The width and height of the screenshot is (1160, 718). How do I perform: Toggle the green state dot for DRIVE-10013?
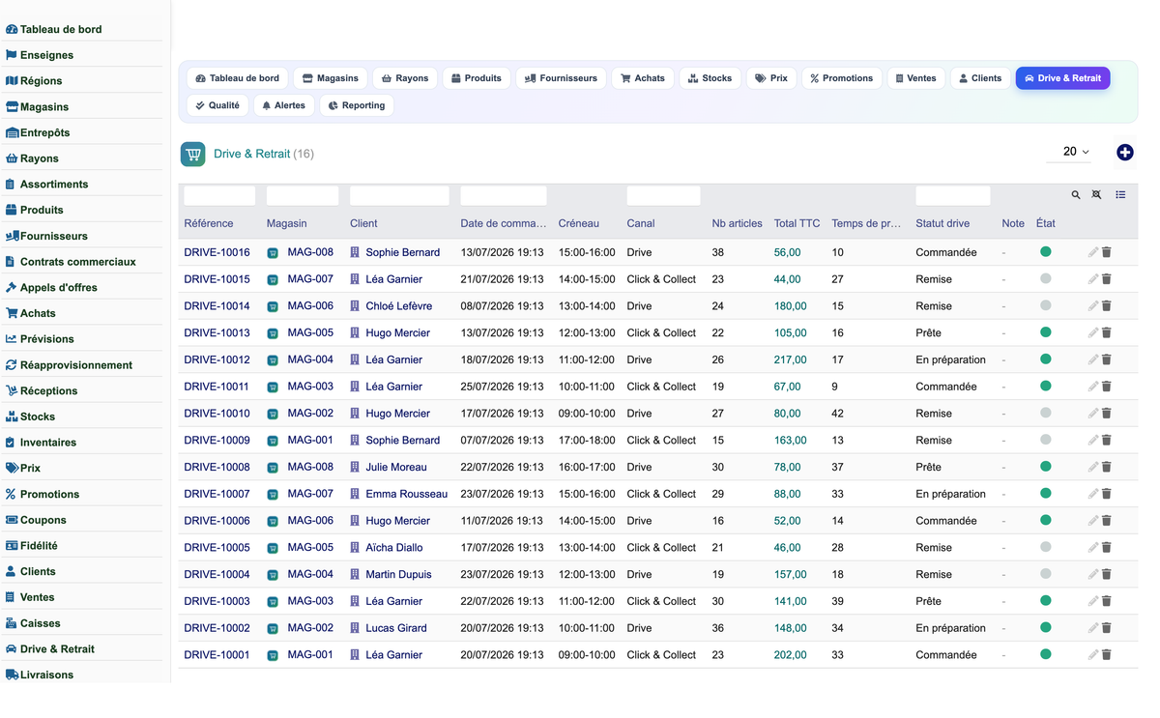pyautogui.click(x=1045, y=332)
